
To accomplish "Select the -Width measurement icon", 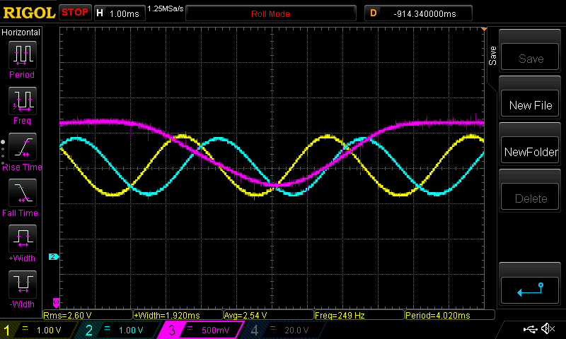I will click(x=23, y=284).
